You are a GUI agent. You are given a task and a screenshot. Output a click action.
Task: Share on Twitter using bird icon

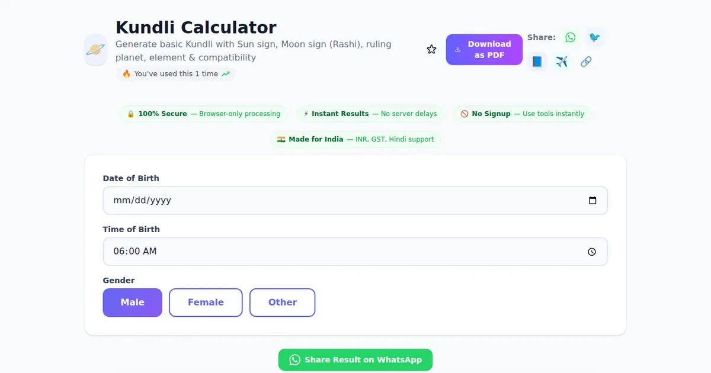[594, 37]
